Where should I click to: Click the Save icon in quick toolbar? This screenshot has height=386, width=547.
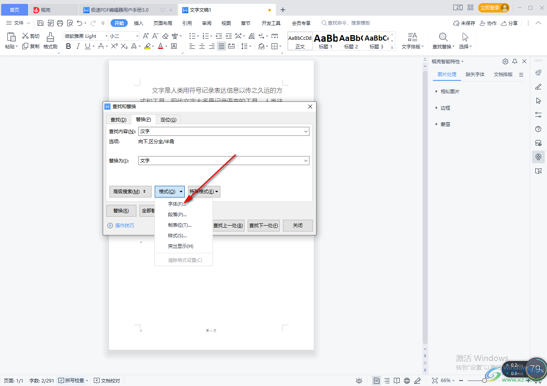[x=40, y=23]
